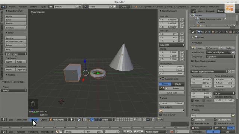Open the Archivo menu
This screenshot has width=239, height=134.
click(x=12, y=7)
